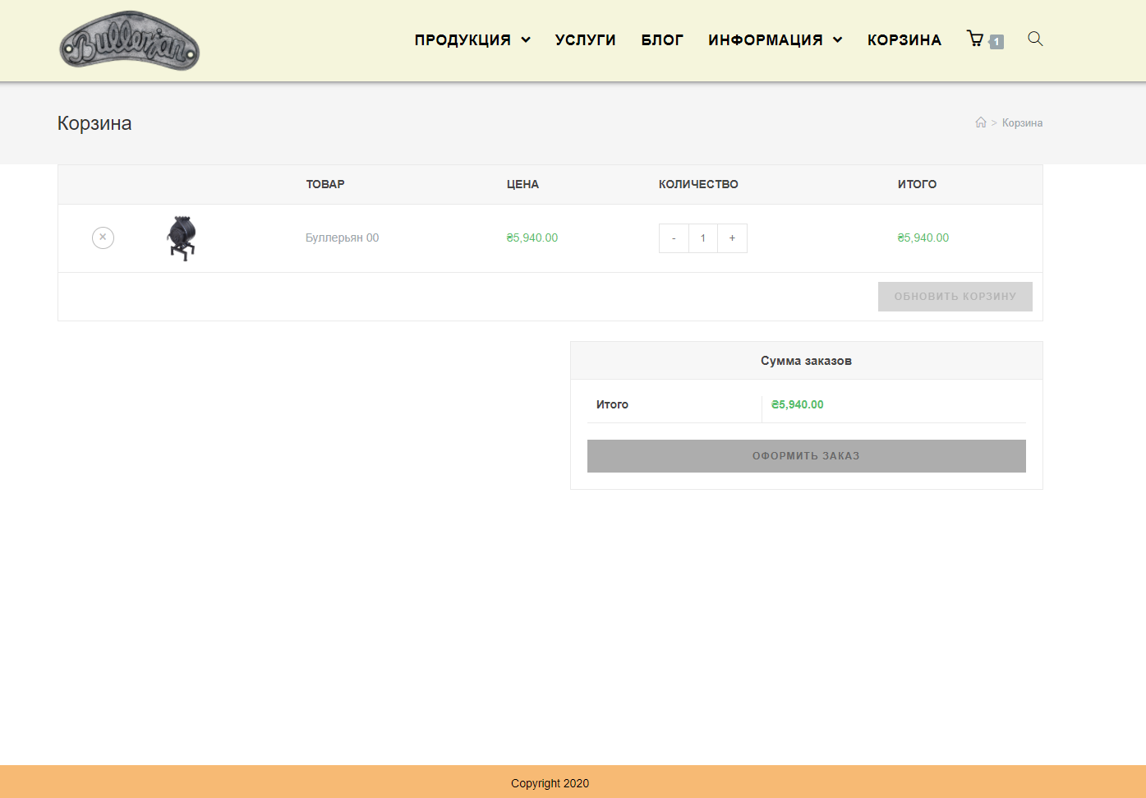Click the Корзина page title
The height and width of the screenshot is (798, 1146).
pos(94,123)
